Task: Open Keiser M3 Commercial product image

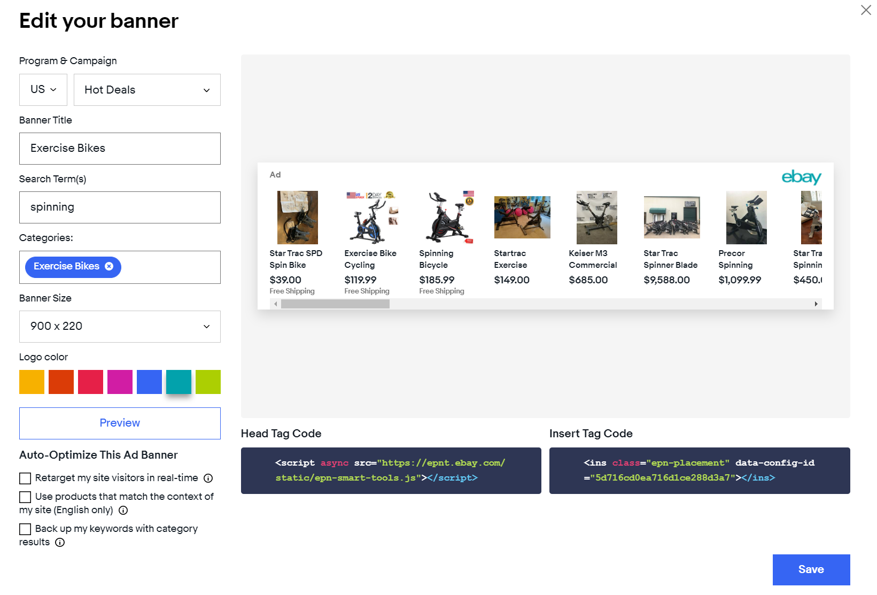Action: (x=597, y=218)
